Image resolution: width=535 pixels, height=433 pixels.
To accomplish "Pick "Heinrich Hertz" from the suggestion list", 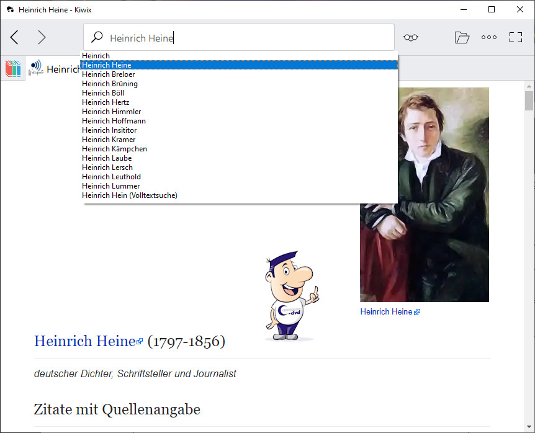I will (106, 102).
